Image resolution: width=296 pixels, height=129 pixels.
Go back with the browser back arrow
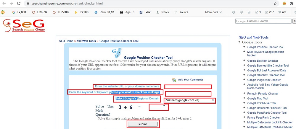coord(4,3)
